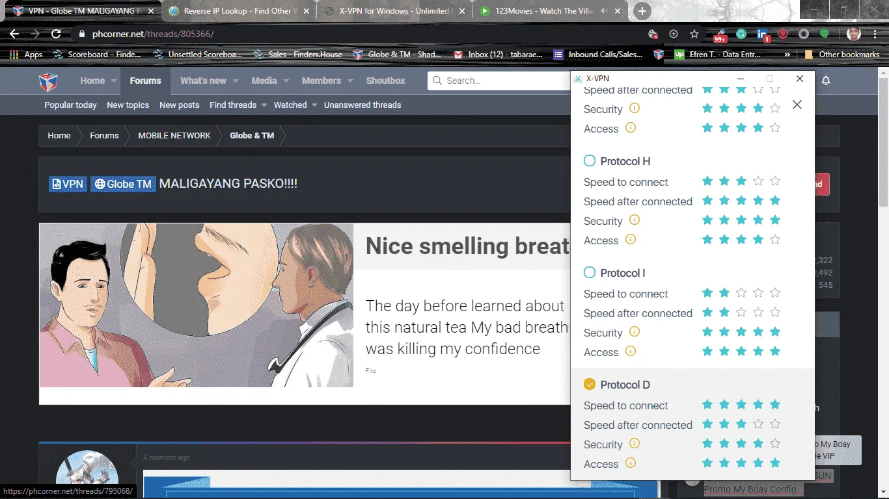Click the Forums breadcrumb link
This screenshot has width=889, height=499.
[104, 135]
